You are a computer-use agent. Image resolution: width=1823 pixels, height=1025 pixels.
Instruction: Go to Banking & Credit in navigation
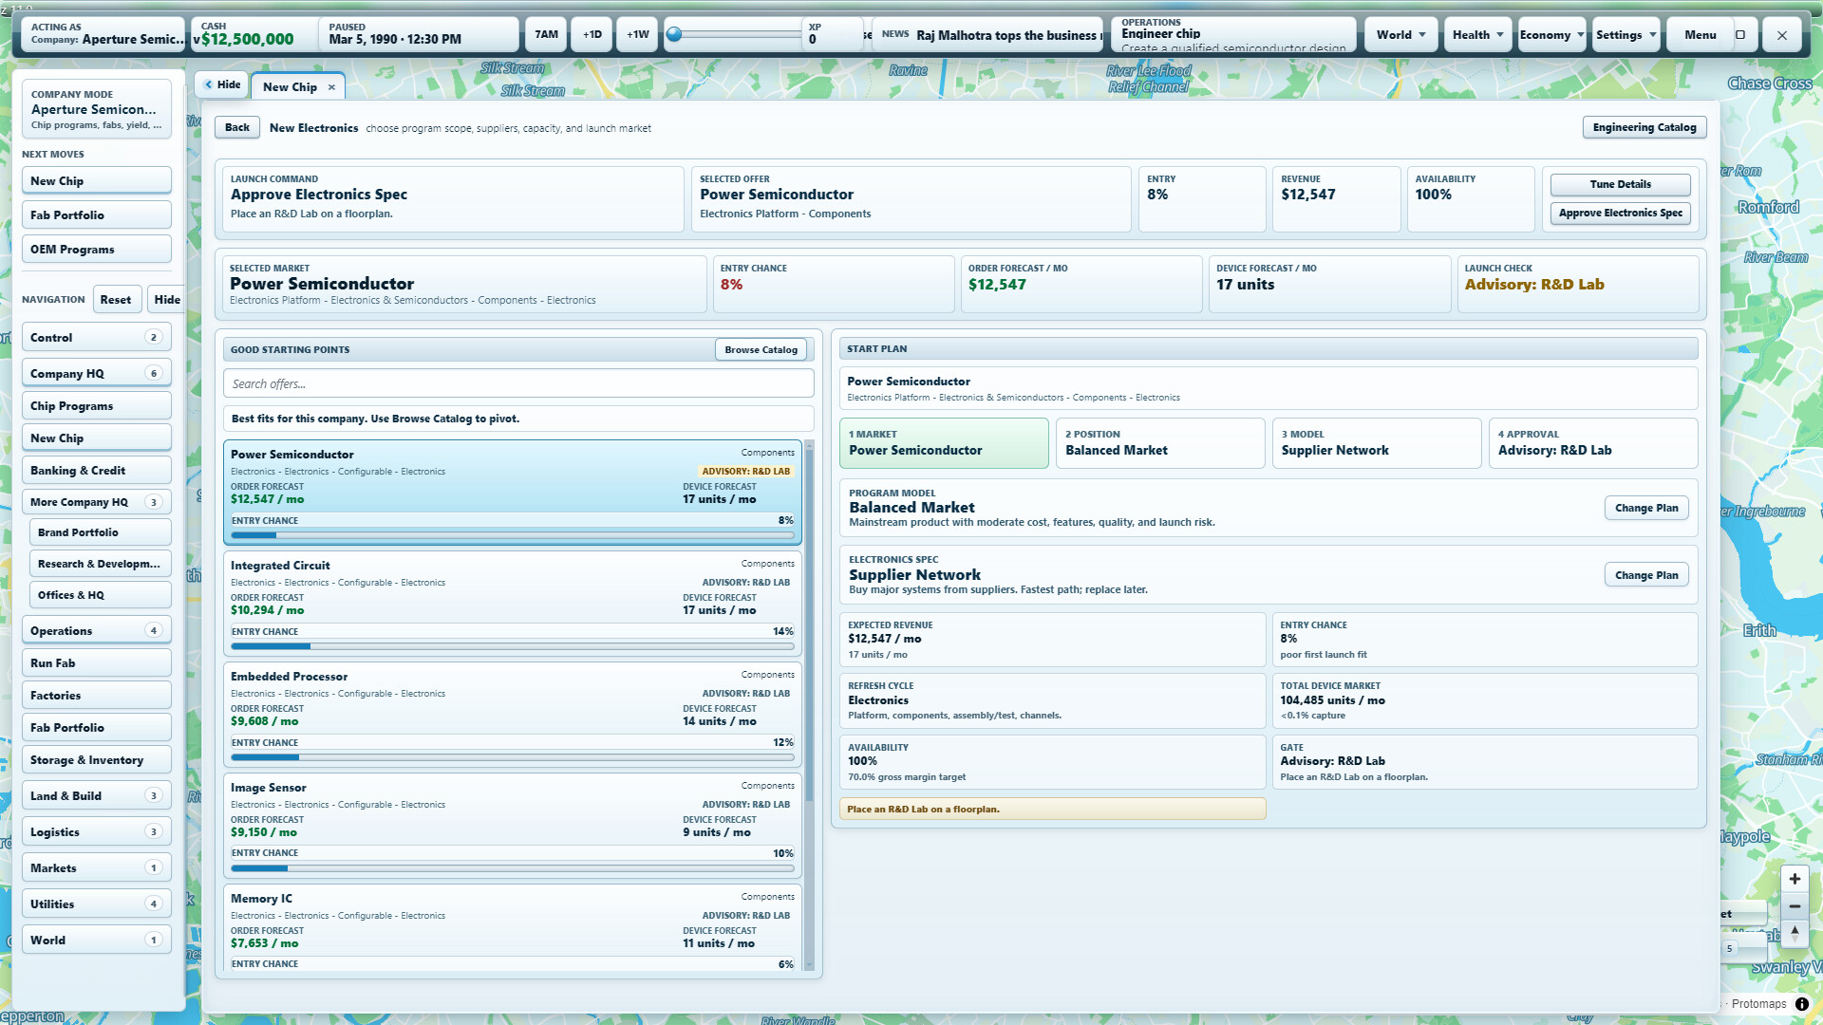[x=97, y=471]
